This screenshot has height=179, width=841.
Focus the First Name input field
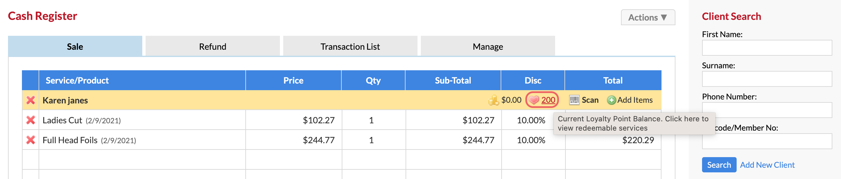(767, 48)
